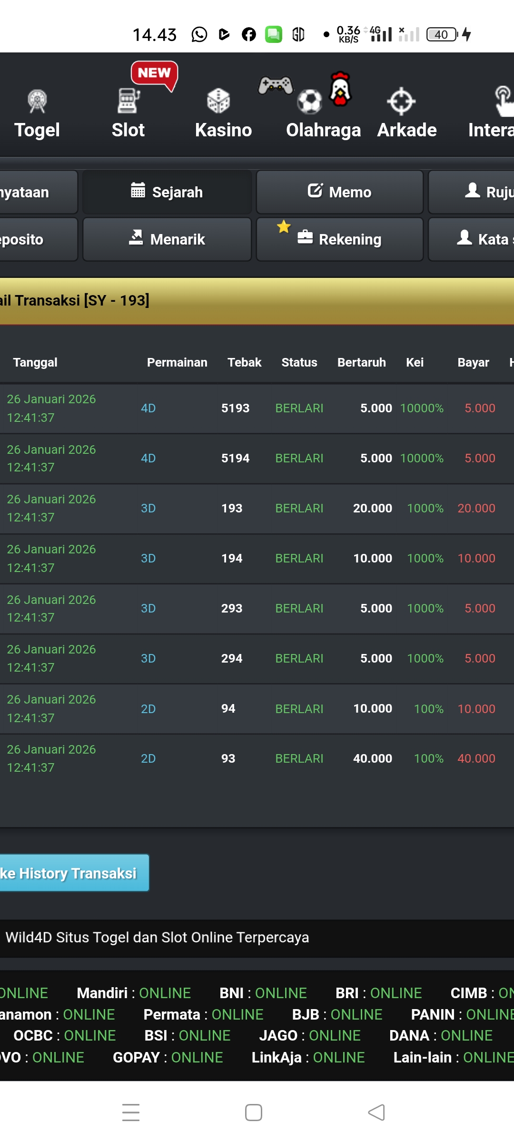This screenshot has height=1144, width=514.
Task: Open the Memo tab
Action: click(x=340, y=192)
